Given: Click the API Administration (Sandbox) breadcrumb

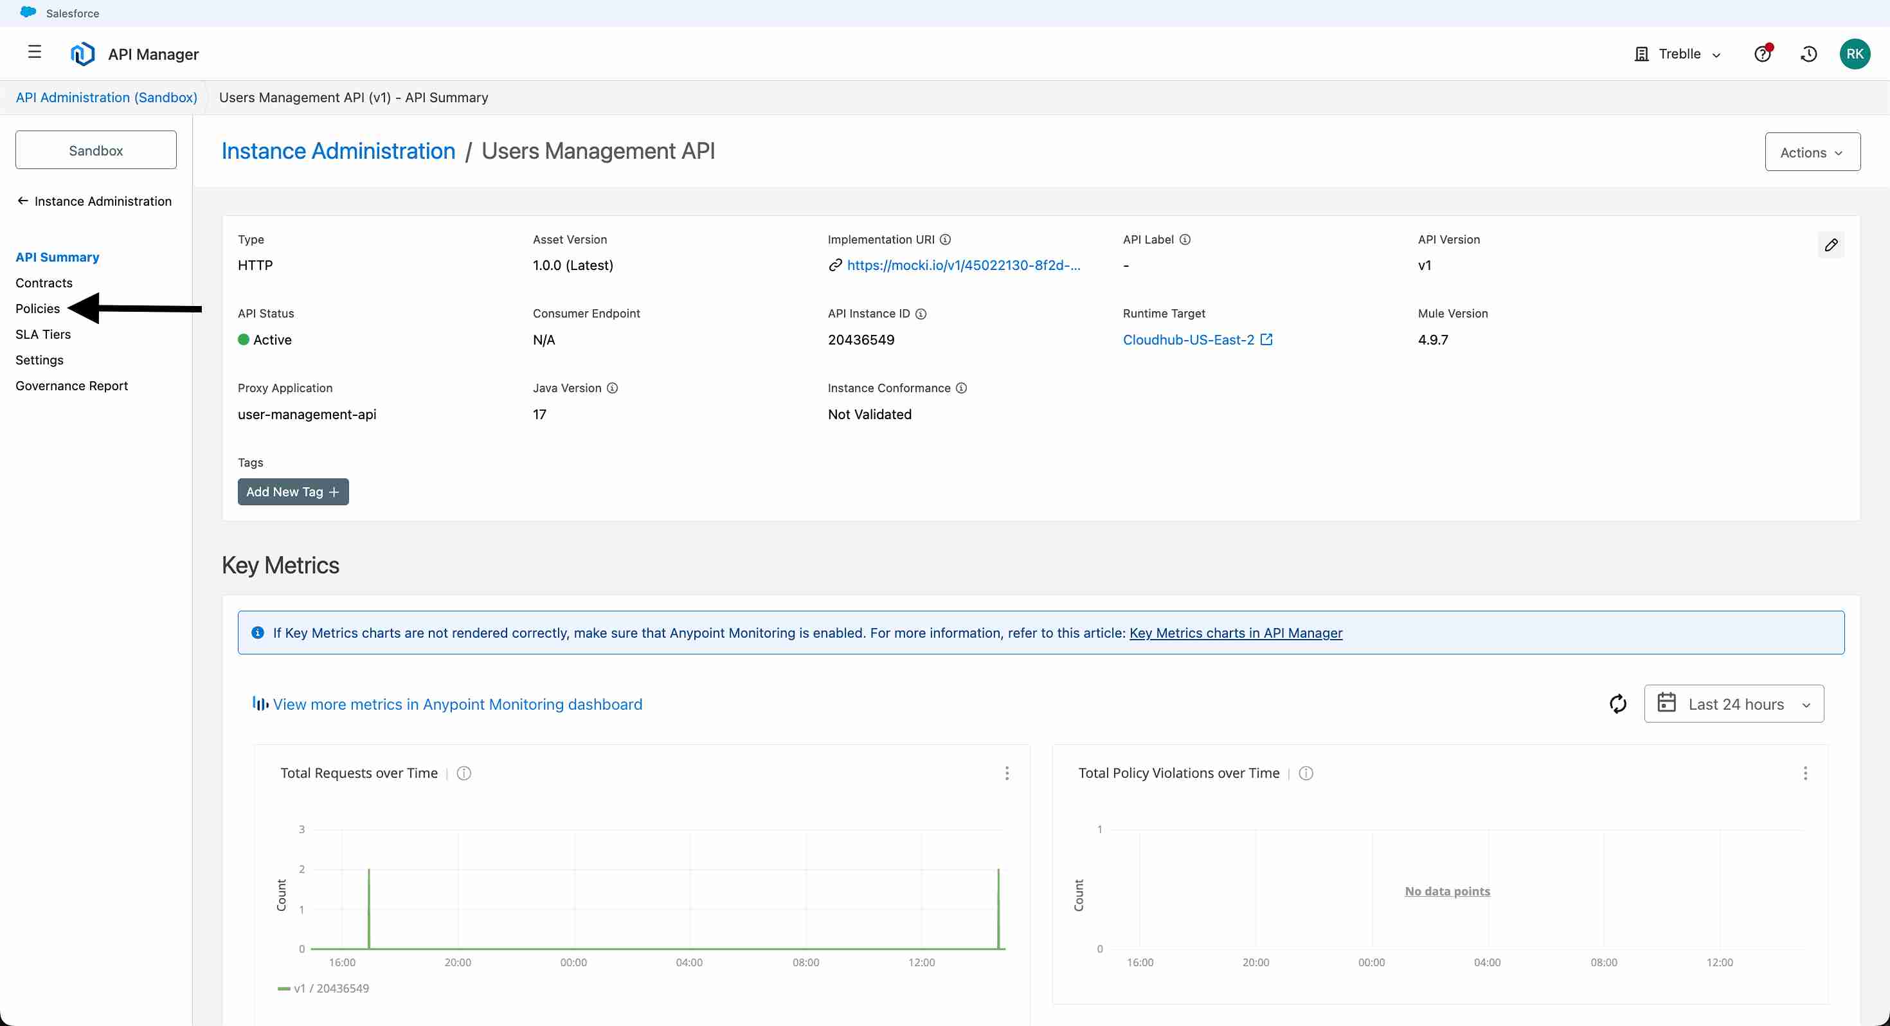Looking at the screenshot, I should point(106,97).
